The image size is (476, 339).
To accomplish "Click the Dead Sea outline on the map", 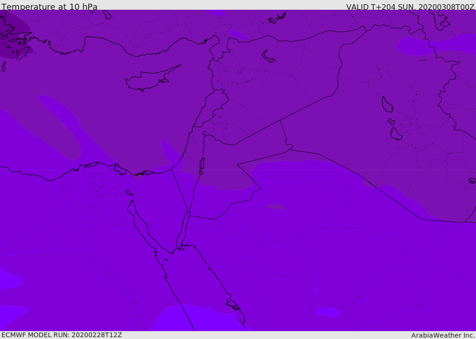I will tap(202, 164).
